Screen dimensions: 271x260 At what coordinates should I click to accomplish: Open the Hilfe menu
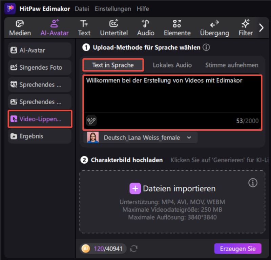tap(143, 9)
